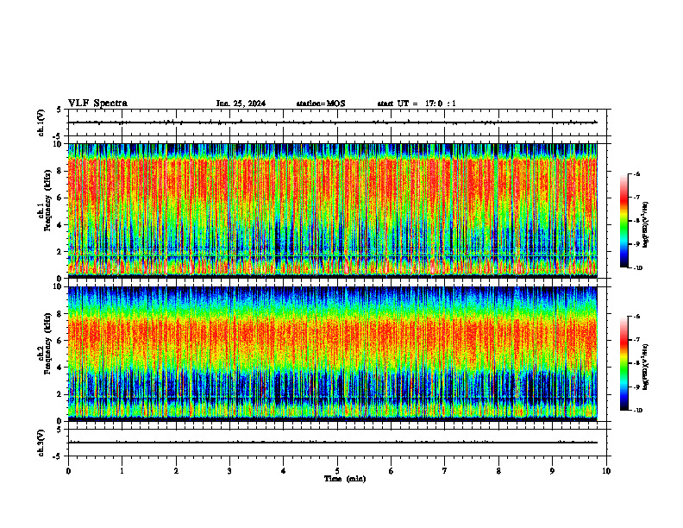Click the "8" kHz tick on ch.2 frequency axis
The width and height of the screenshot is (683, 528).
(x=60, y=314)
